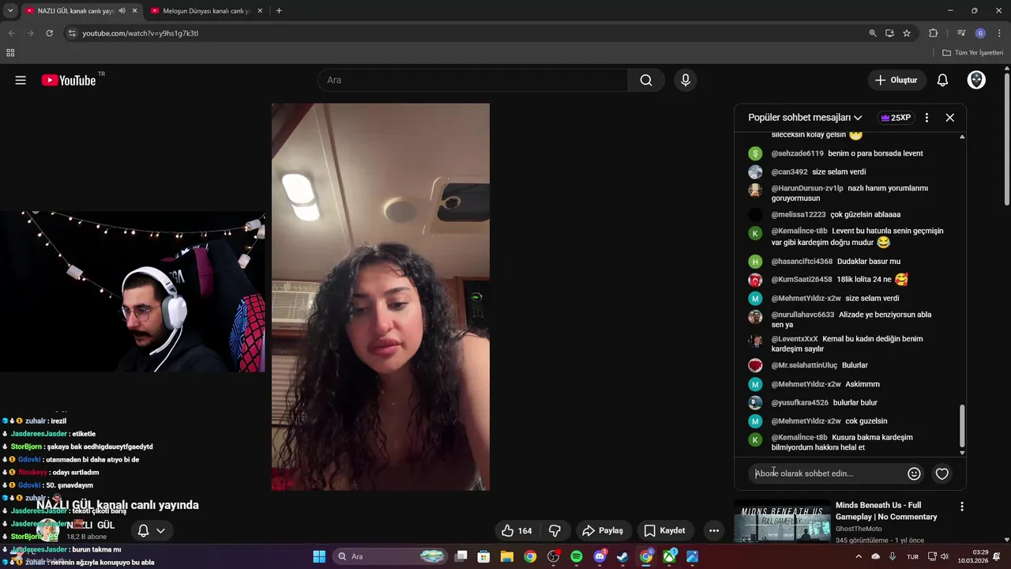1011x569 pixels.
Task: Open options for Minds Beneath Us video
Action: (x=961, y=506)
